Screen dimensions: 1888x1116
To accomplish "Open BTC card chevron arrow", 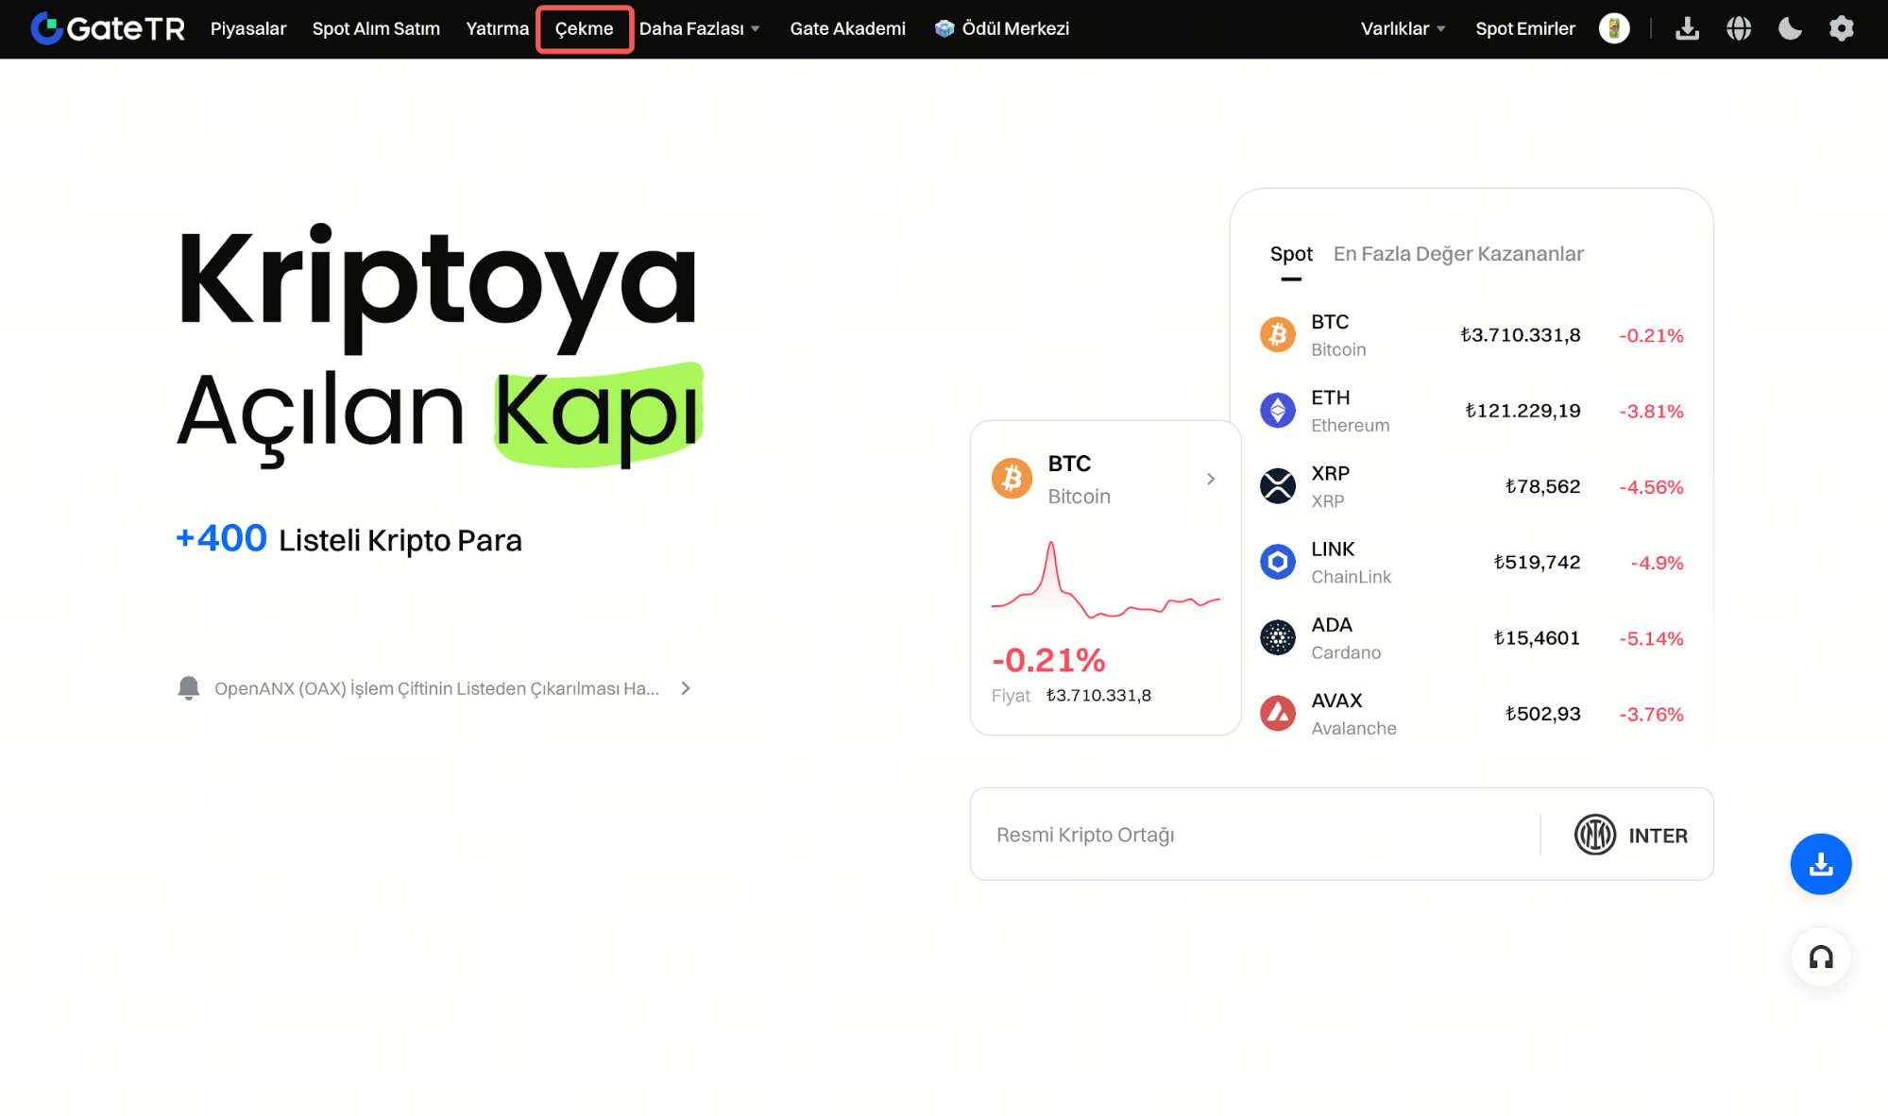I will (1211, 479).
